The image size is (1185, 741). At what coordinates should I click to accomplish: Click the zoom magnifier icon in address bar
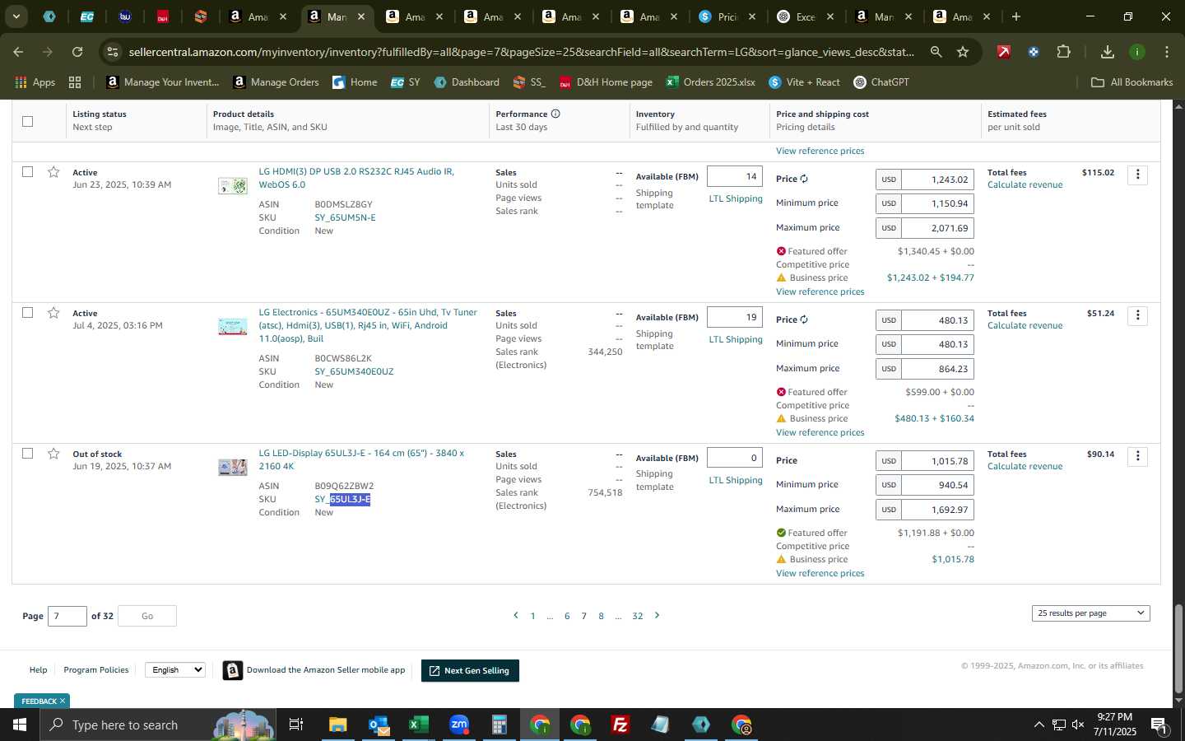point(936,52)
